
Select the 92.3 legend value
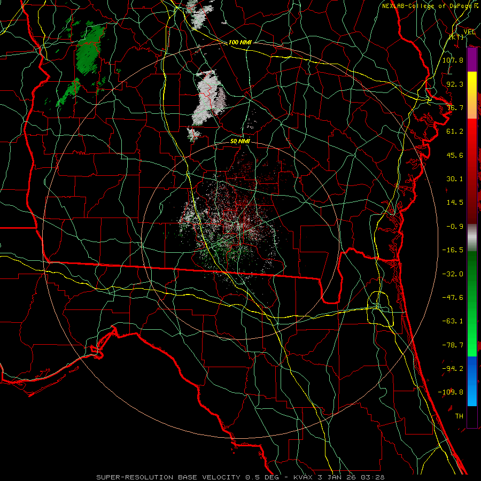(455, 84)
